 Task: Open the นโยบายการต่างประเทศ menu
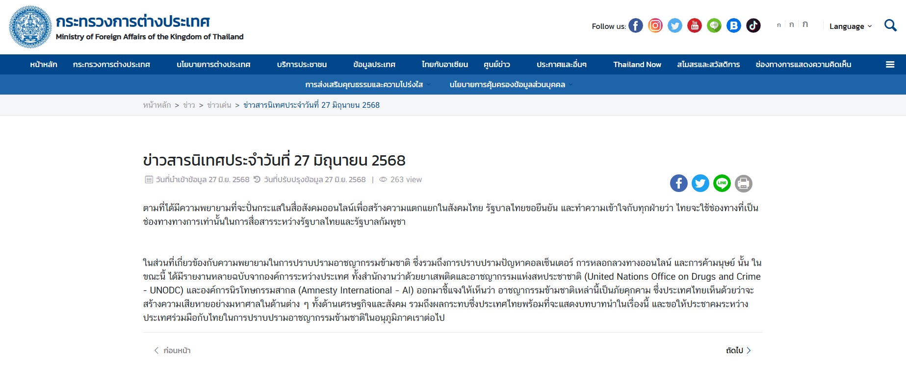[213, 65]
